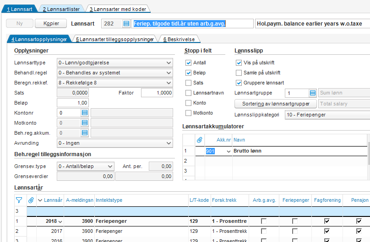Uncheck the Beløp stop field checkbox
370x242 pixels.
[188, 73]
